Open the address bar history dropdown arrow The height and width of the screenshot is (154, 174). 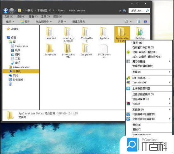[120, 11]
